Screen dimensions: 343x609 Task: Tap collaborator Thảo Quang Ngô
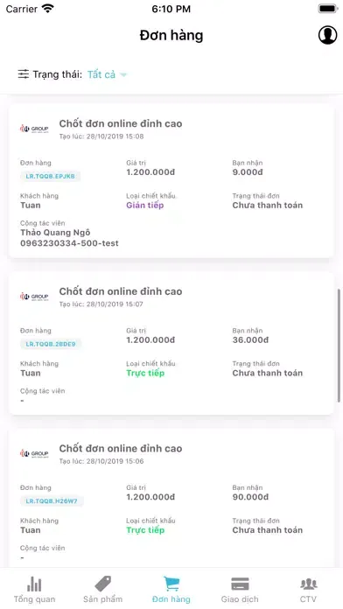point(55,233)
